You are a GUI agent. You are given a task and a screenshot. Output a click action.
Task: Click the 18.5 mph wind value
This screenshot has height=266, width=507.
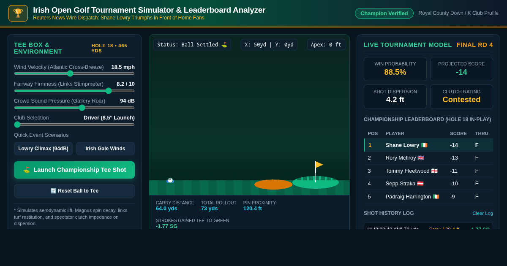tap(123, 67)
